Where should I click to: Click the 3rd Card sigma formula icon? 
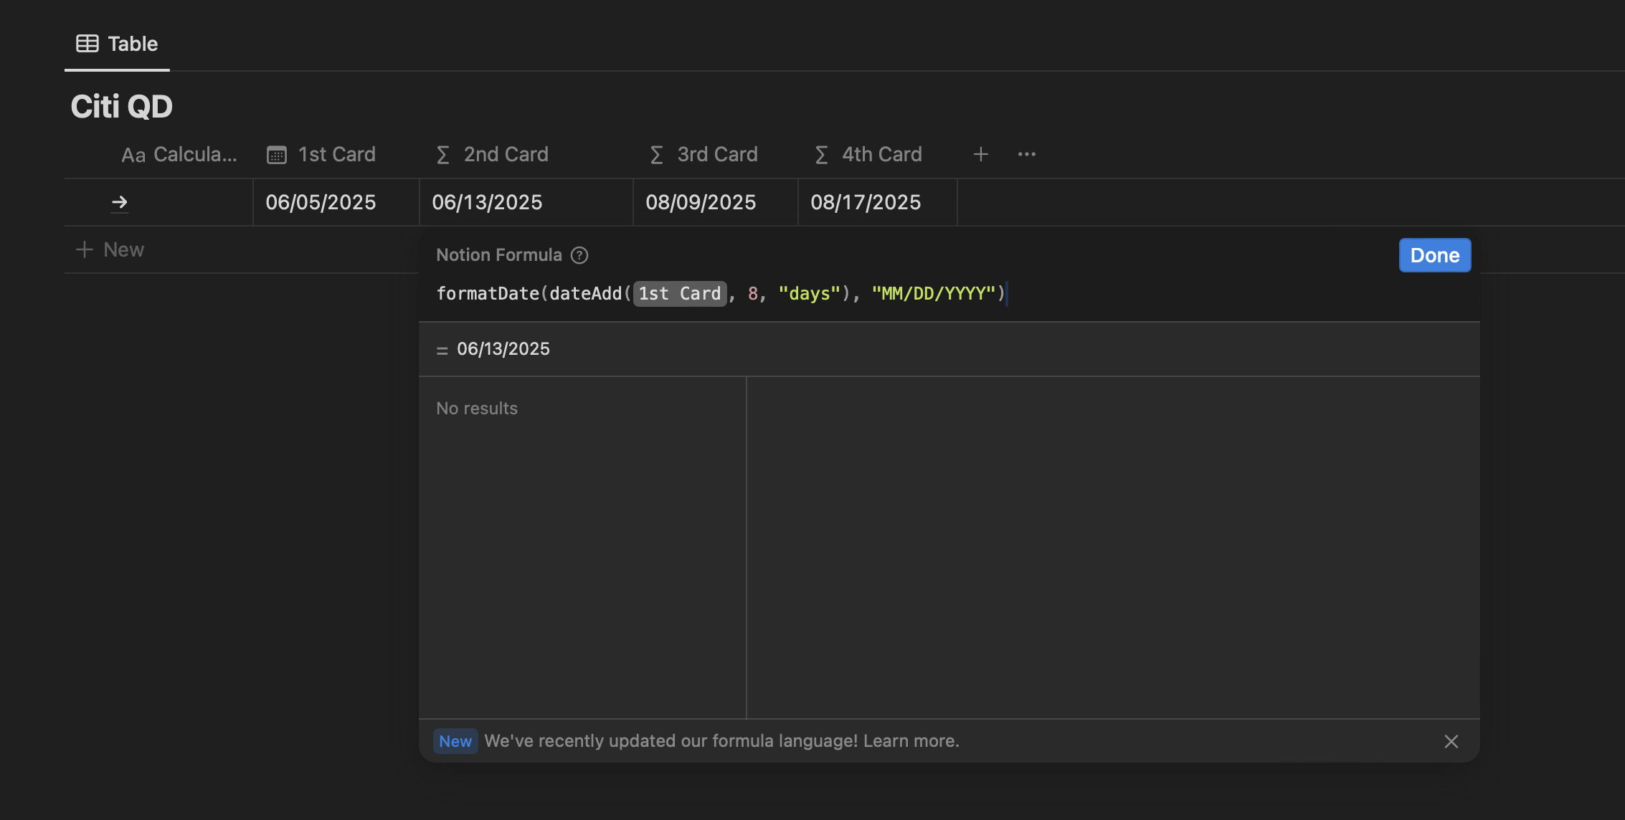tap(656, 155)
